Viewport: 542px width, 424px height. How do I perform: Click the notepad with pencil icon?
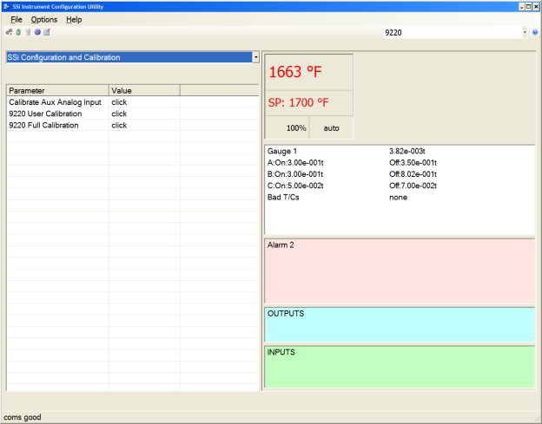[x=47, y=32]
